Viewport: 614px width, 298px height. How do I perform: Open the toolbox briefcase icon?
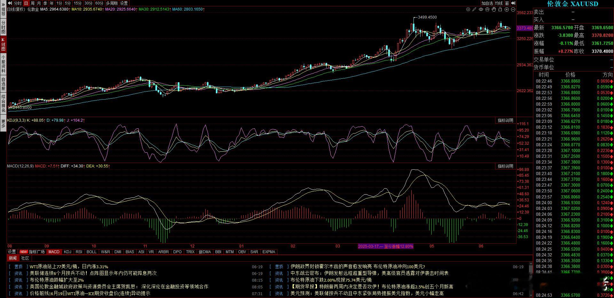487,10
